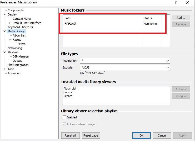Select Keyboard Shortcuts in the tree

[20, 27]
